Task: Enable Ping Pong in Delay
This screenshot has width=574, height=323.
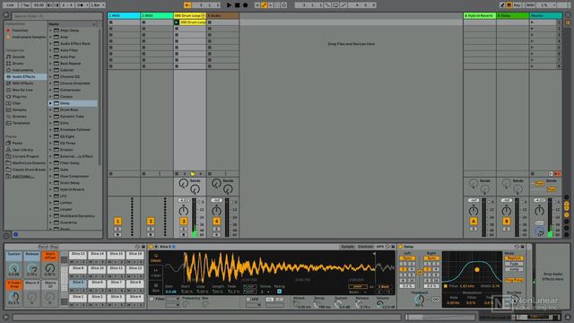Action: click(x=514, y=280)
